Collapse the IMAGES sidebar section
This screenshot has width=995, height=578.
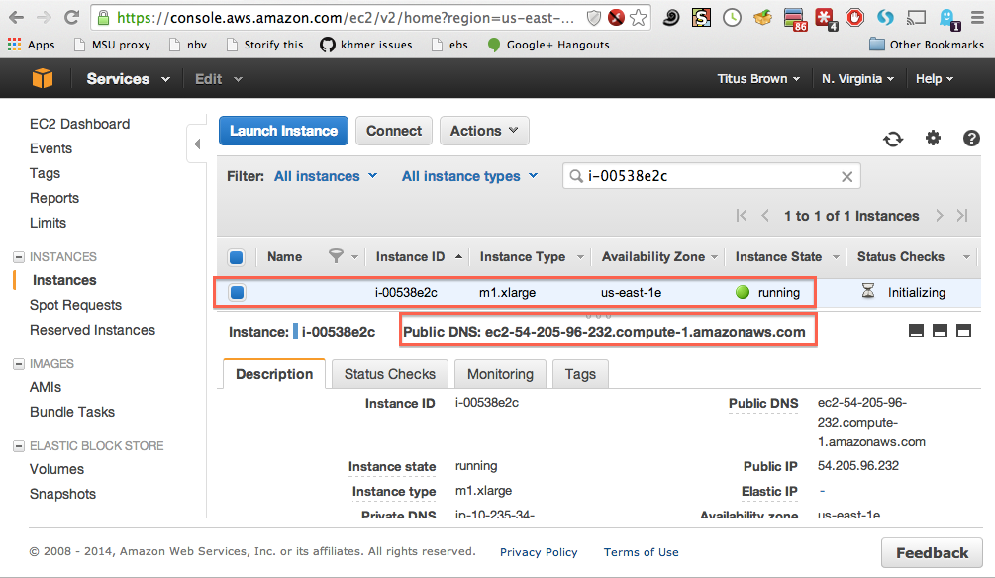(19, 364)
